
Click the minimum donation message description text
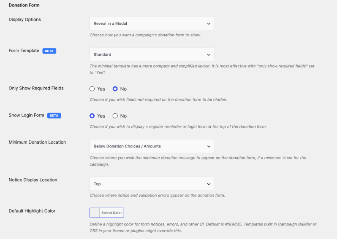pos(198,161)
